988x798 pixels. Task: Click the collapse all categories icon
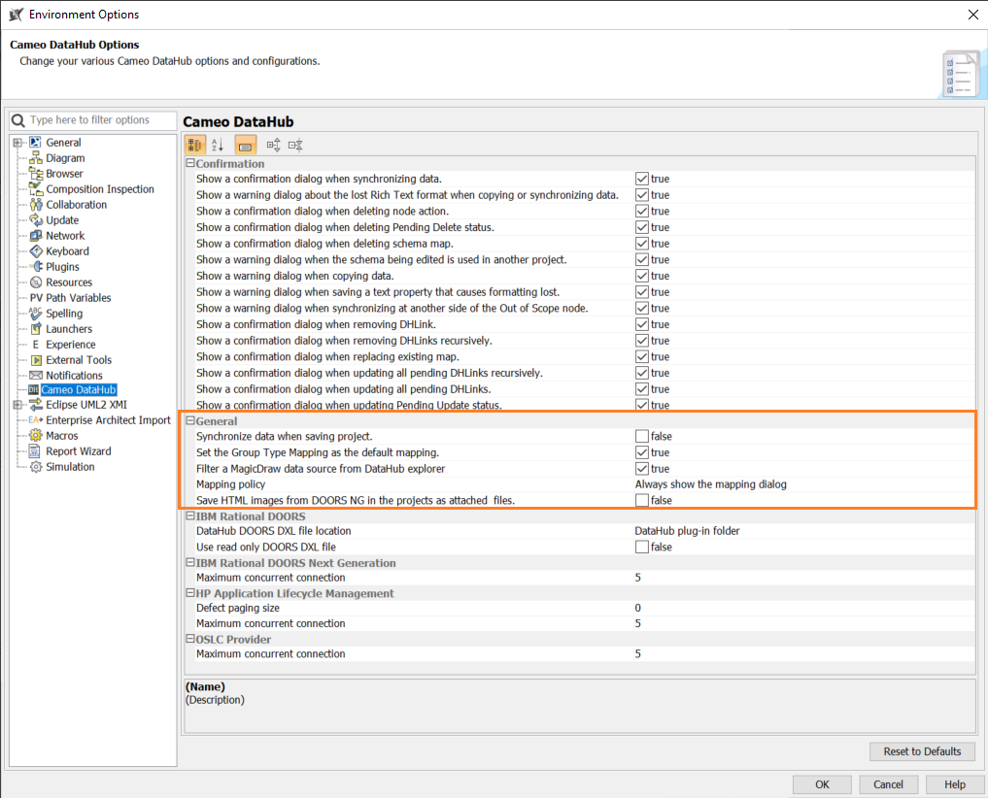pyautogui.click(x=296, y=145)
